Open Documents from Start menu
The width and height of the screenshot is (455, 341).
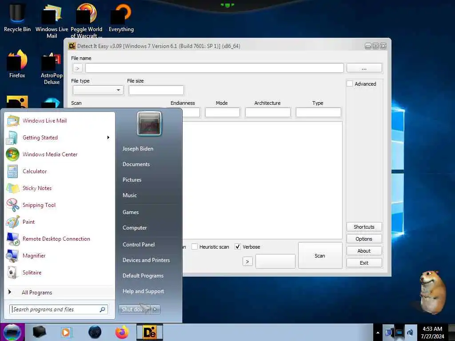[136, 164]
